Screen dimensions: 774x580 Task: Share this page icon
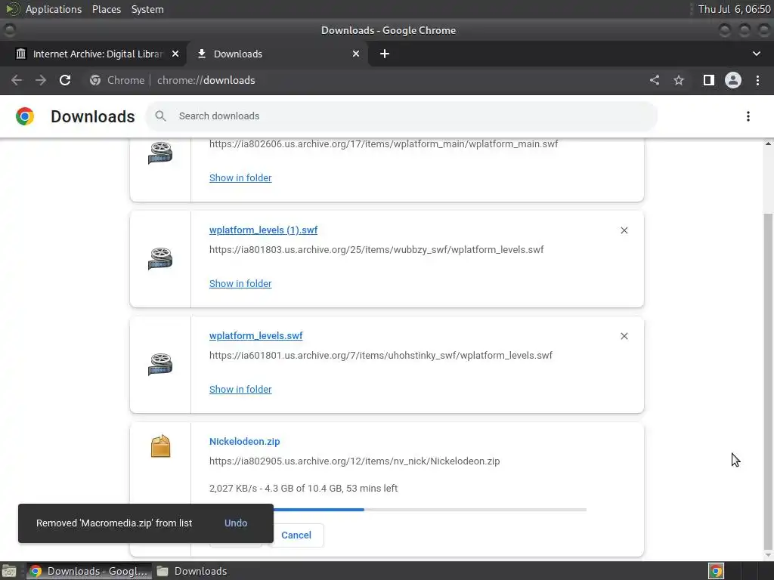pyautogui.click(x=655, y=80)
